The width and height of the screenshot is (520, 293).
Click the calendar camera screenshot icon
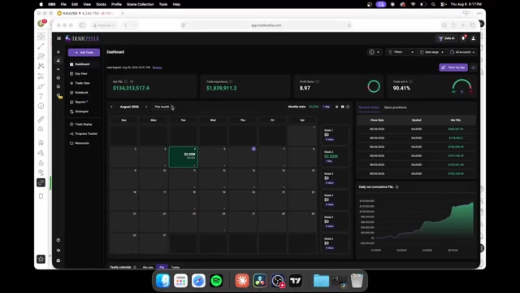pyautogui.click(x=343, y=107)
